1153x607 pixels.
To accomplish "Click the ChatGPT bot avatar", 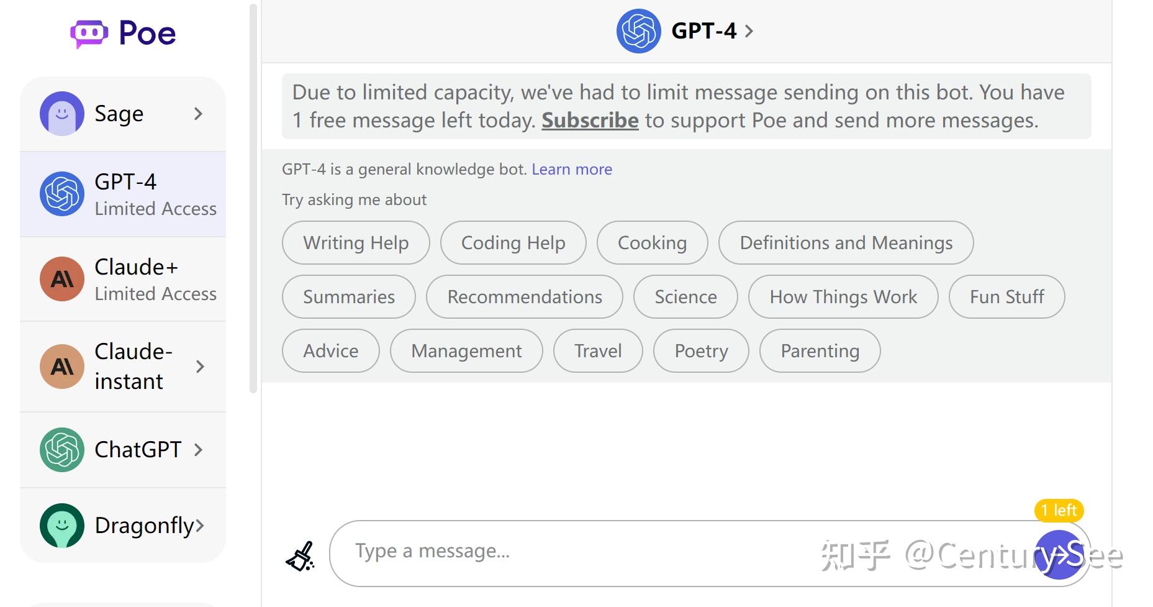I will click(62, 450).
